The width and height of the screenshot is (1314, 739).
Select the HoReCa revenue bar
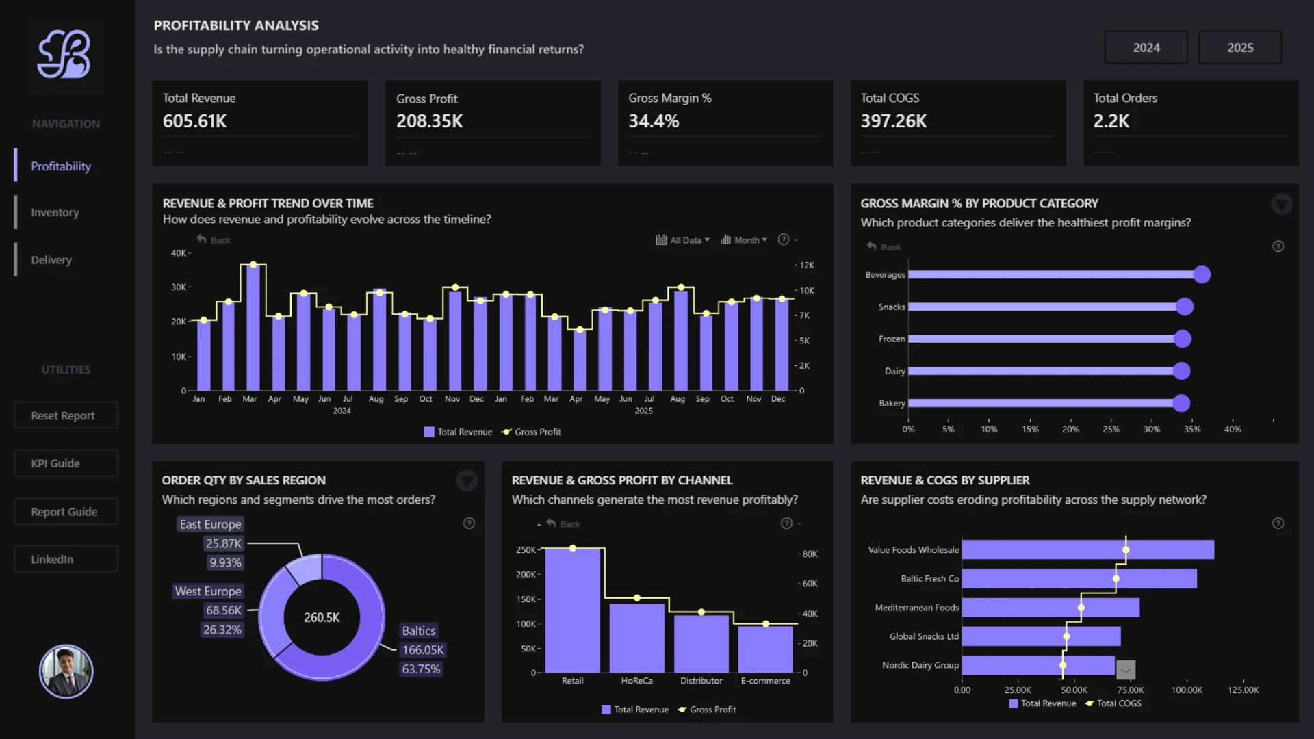pyautogui.click(x=636, y=638)
